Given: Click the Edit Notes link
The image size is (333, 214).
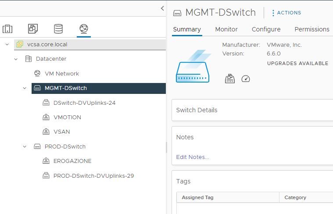Looking at the screenshot, I should [x=193, y=157].
